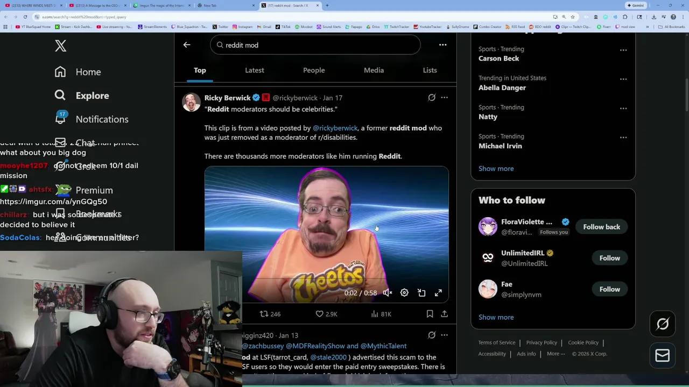
Task: Open more options for Abella Danger trend
Action: point(623,79)
